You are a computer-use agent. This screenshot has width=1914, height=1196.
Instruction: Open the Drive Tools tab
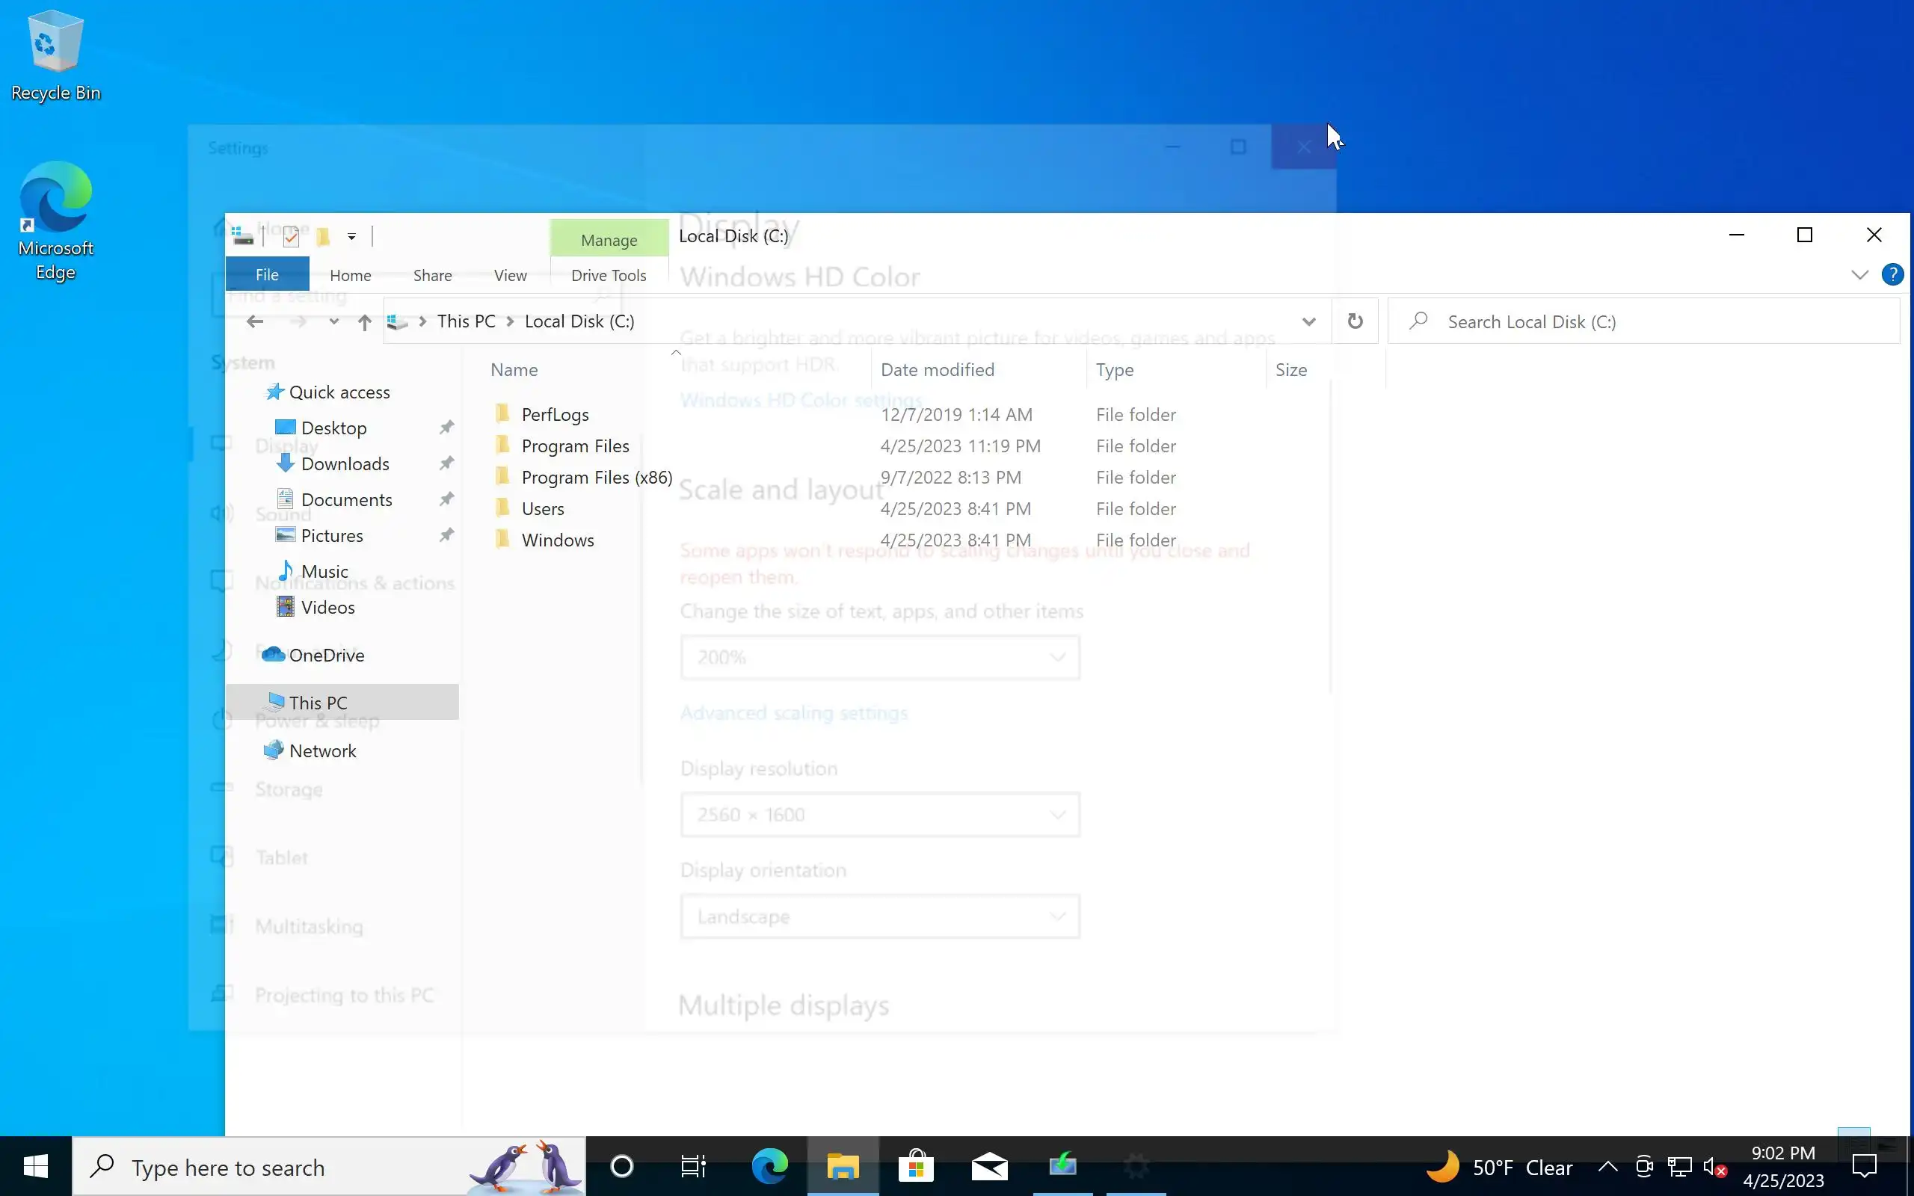[608, 275]
